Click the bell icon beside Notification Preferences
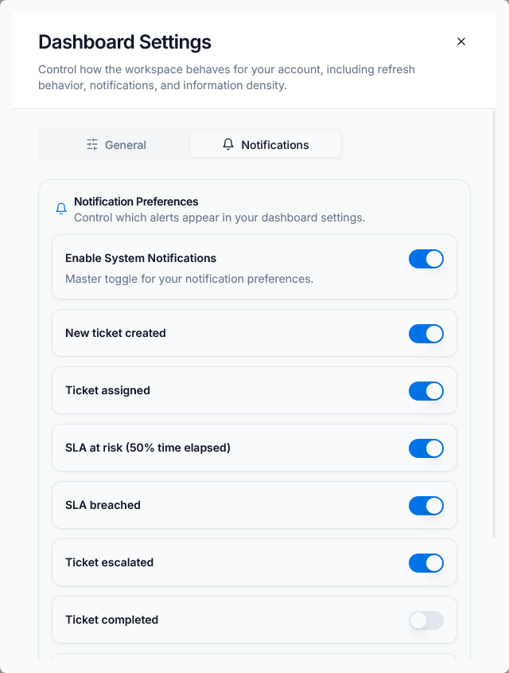The height and width of the screenshot is (673, 509). [x=60, y=209]
